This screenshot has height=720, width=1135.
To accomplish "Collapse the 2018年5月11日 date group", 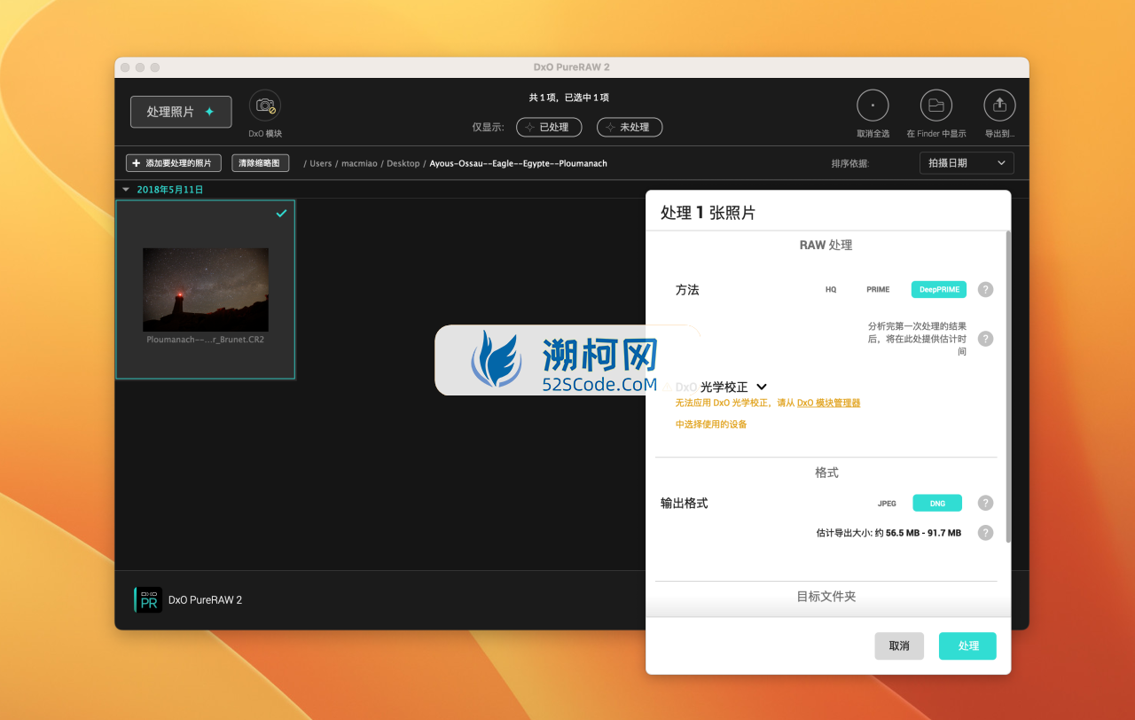I will [126, 190].
